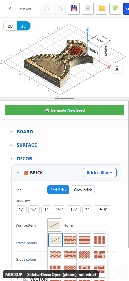
Task: Open the yellow folder icon
Action: (102, 9)
